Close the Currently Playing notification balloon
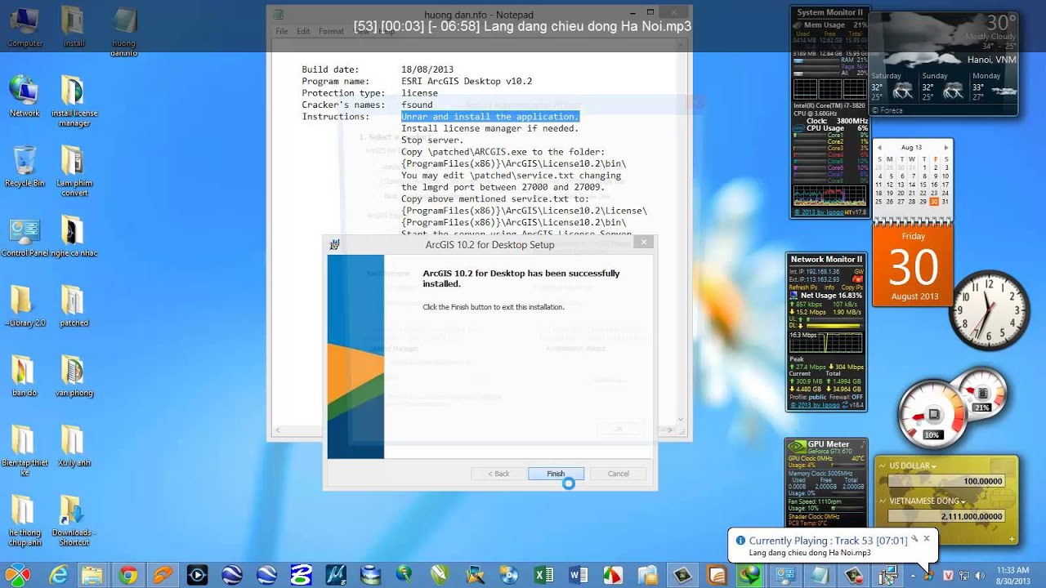This screenshot has height=588, width=1046. coord(926,538)
